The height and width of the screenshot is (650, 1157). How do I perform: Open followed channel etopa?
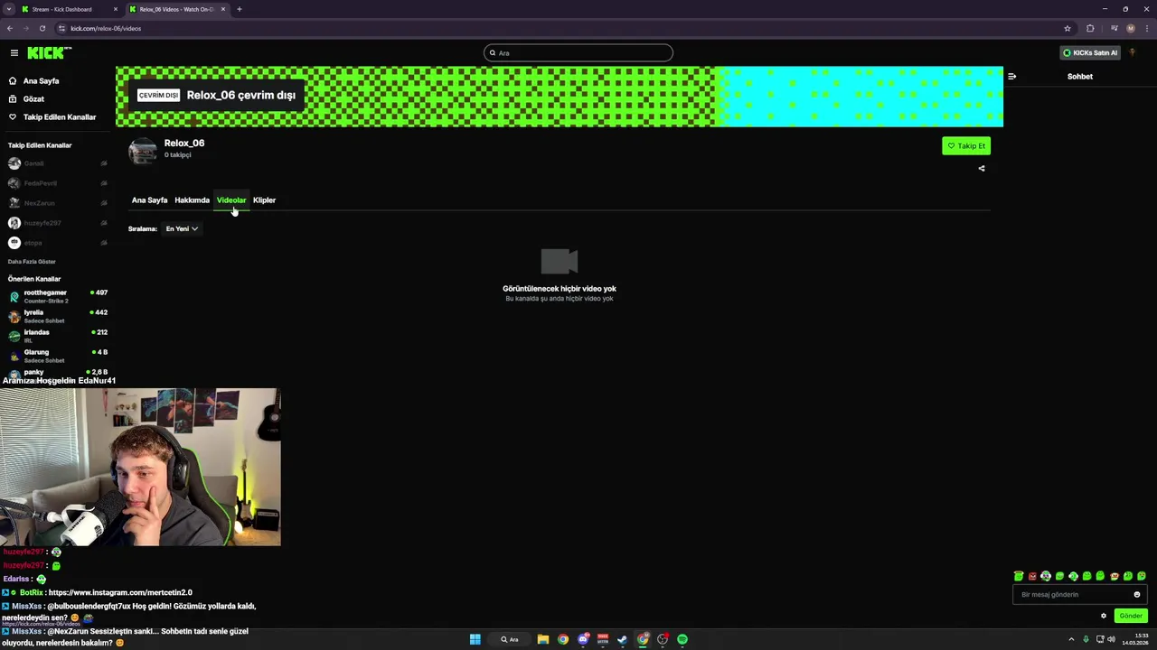57,243
